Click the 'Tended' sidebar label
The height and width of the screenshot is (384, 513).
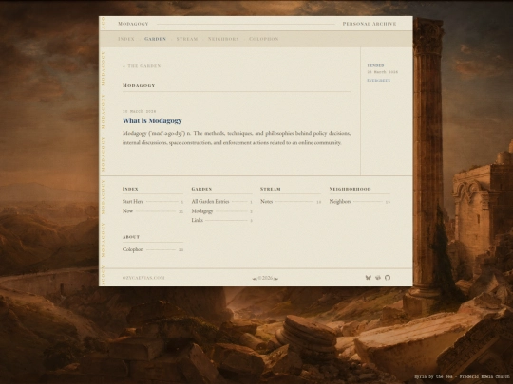(x=375, y=65)
